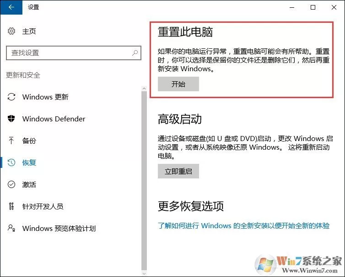Click the 激活 checkmark circle icon
The height and width of the screenshot is (277, 345).
tap(11, 184)
